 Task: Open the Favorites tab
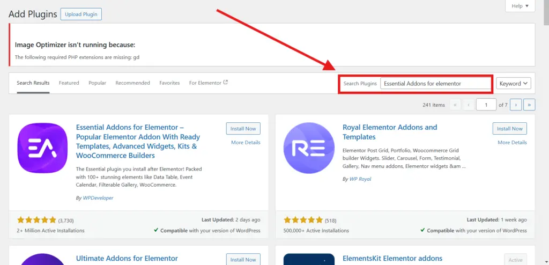[x=169, y=83]
